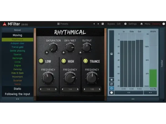
Task: Open the Settings menu
Action: tap(133, 24)
